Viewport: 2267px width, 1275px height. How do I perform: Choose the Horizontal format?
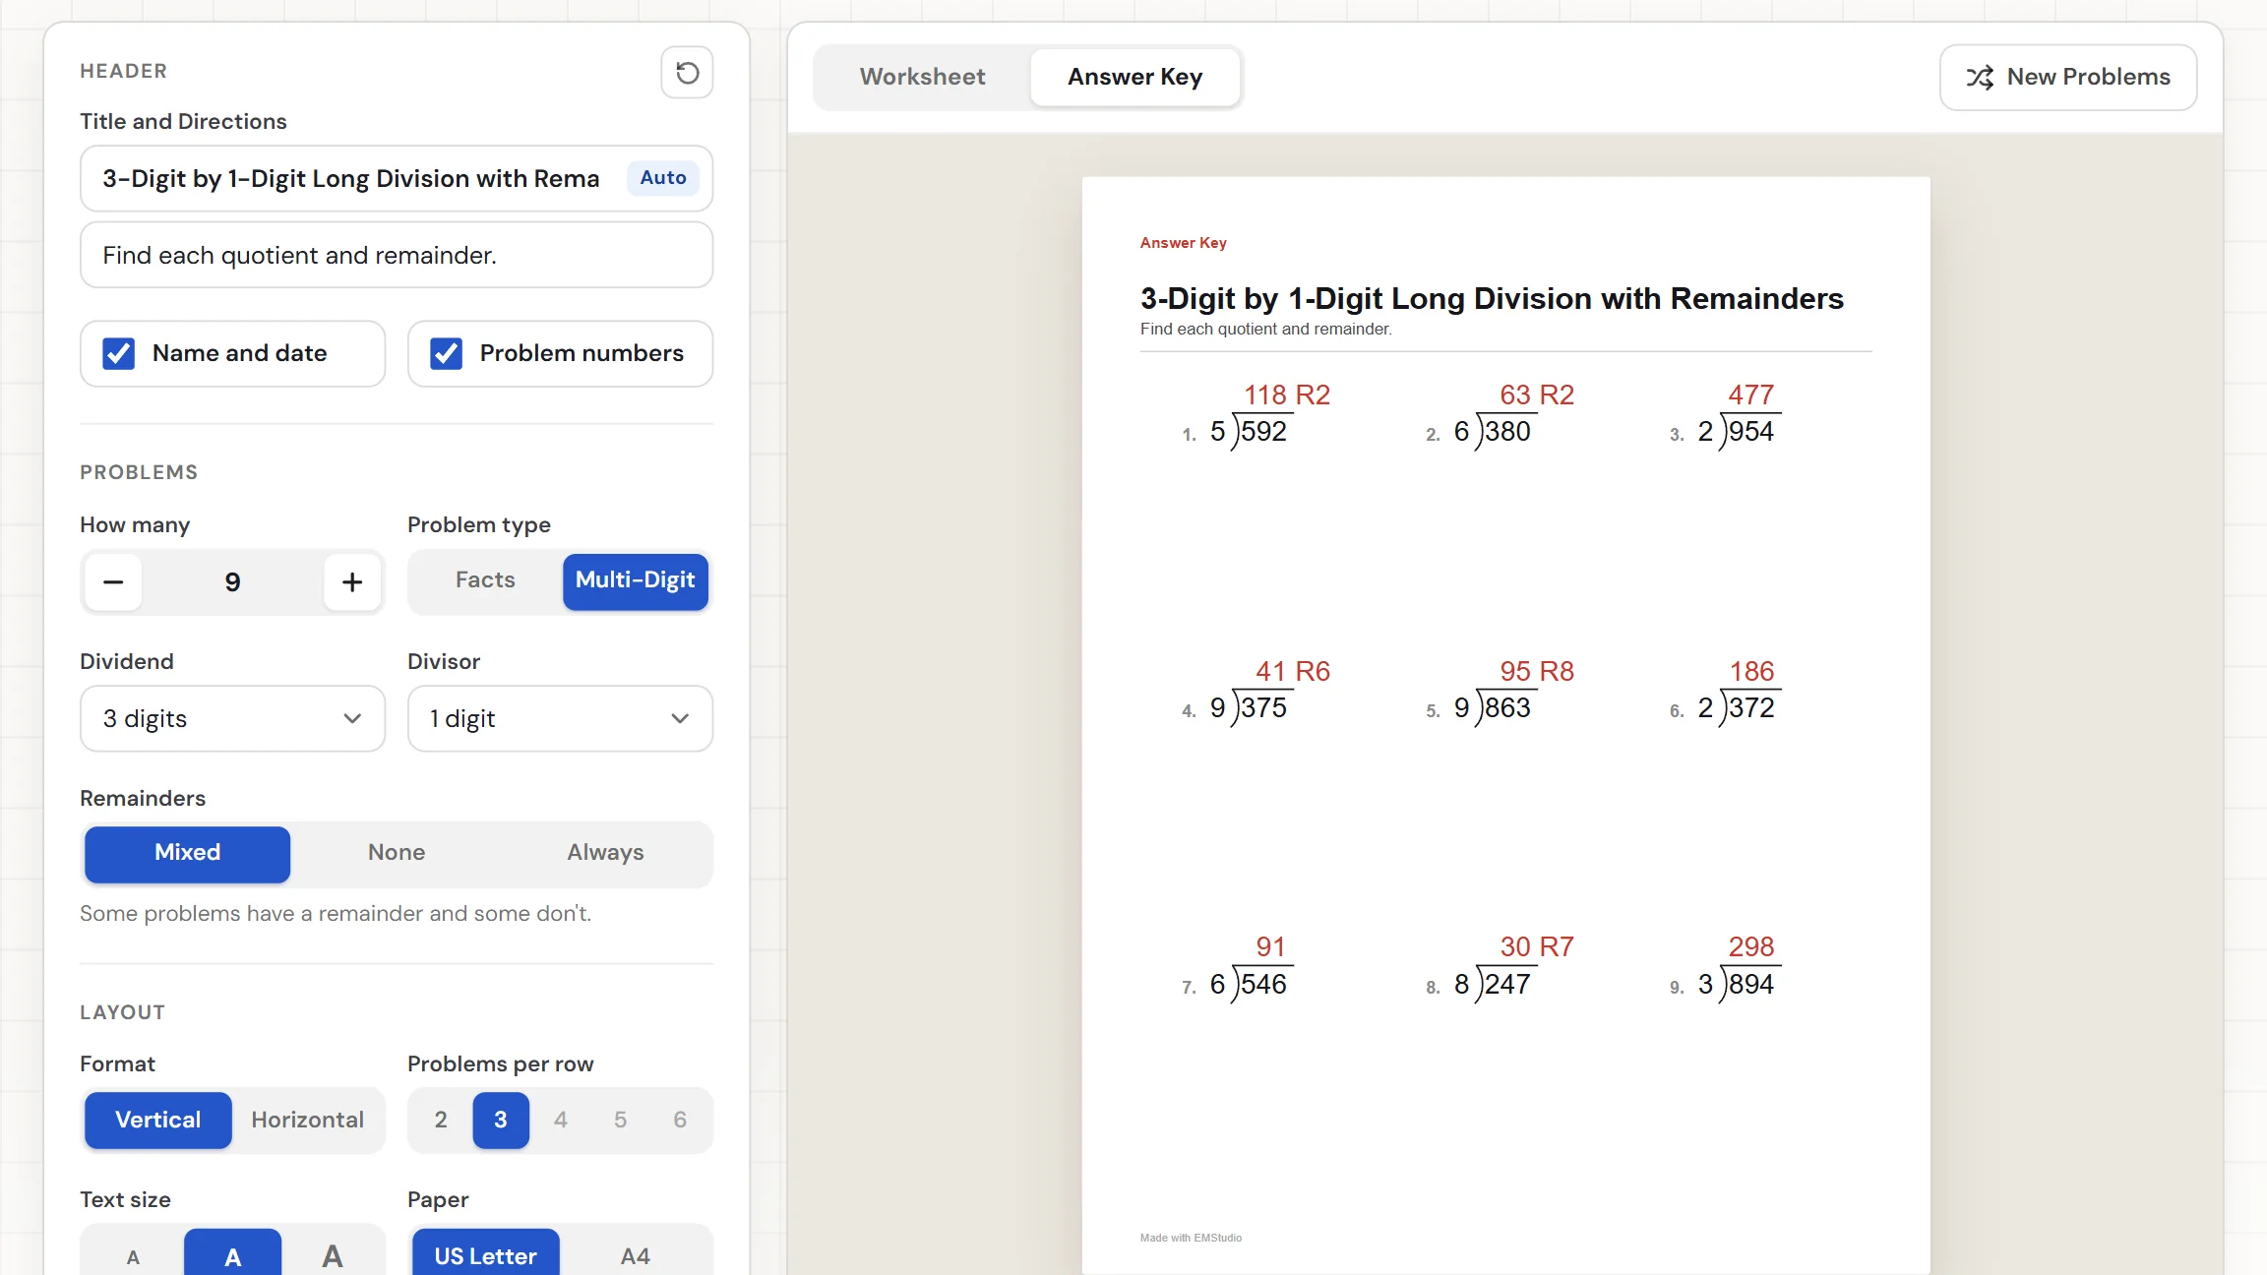tap(307, 1120)
